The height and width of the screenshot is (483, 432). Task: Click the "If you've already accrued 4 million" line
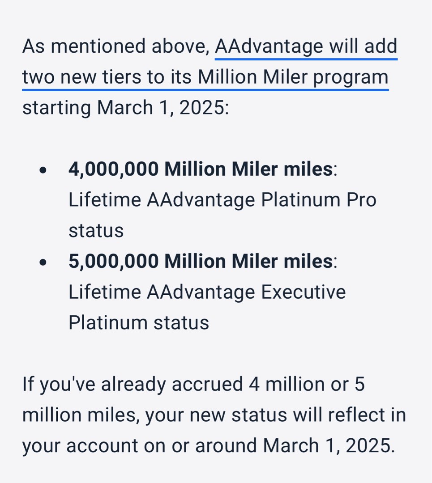(193, 385)
